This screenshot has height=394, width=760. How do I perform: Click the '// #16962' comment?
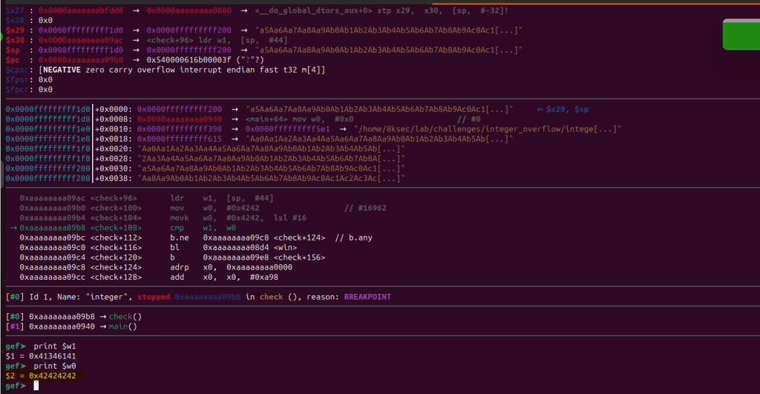point(365,208)
